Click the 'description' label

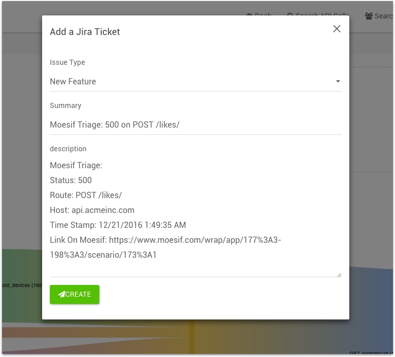[x=68, y=149]
